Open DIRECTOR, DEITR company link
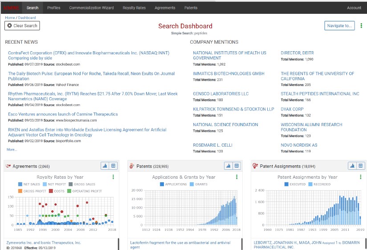 [297, 53]
